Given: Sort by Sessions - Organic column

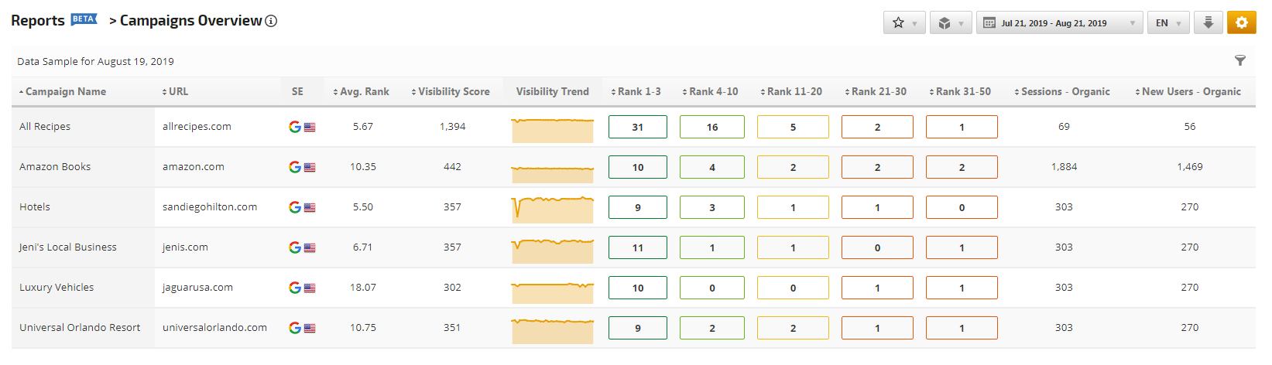Looking at the screenshot, I should [1062, 91].
